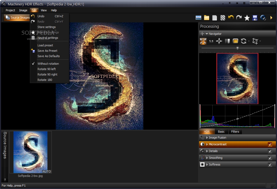Expand the Details section arrow

coord(207,151)
